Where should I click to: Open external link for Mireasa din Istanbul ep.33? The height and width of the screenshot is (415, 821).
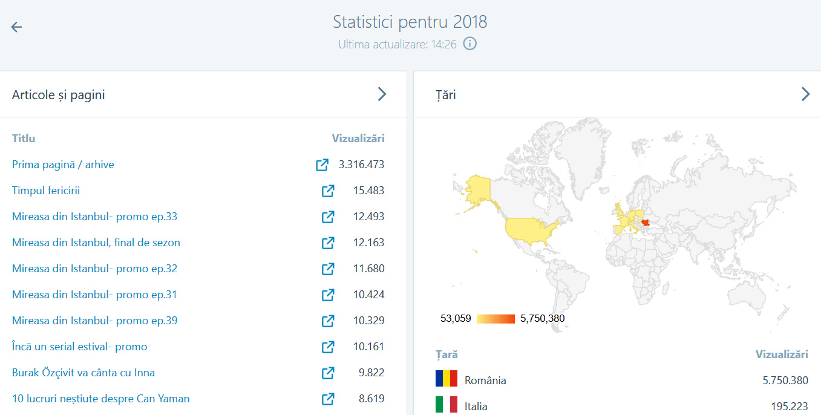327,217
